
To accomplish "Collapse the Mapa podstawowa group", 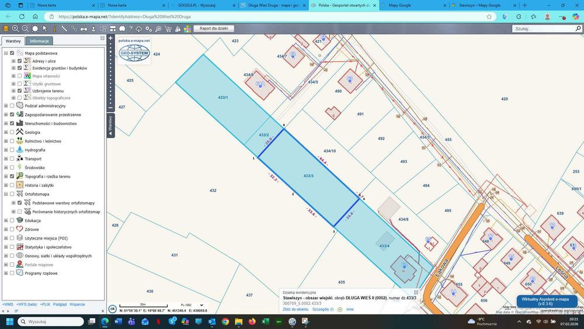I will click(x=6, y=53).
